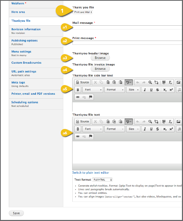This screenshot has height=221, width=183.
Task: Click Copy icon in side bar text editor
Action: coord(101,82)
